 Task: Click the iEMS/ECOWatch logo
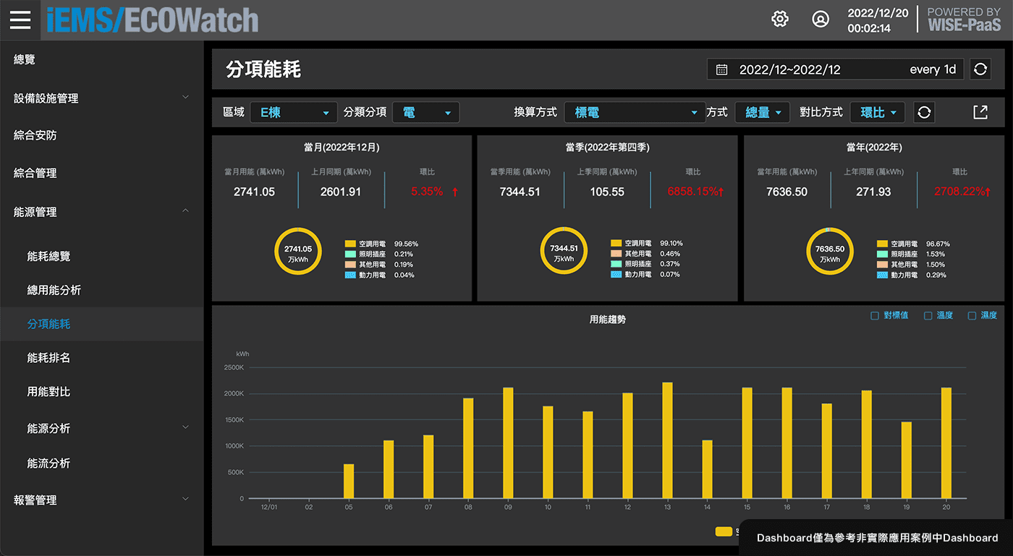point(152,20)
